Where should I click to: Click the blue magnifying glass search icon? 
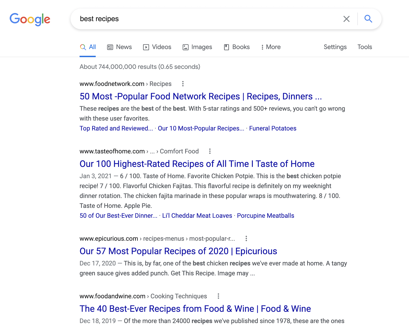point(368,19)
